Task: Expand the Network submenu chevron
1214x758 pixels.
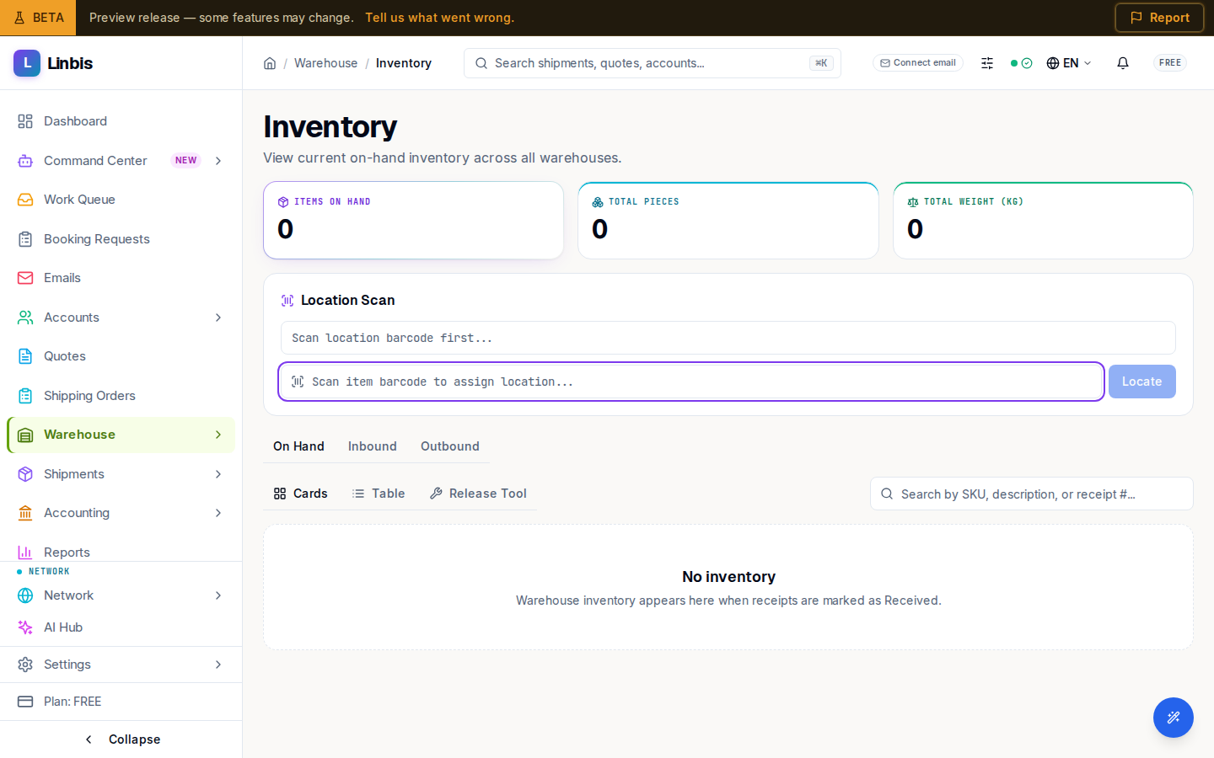Action: coord(218,595)
